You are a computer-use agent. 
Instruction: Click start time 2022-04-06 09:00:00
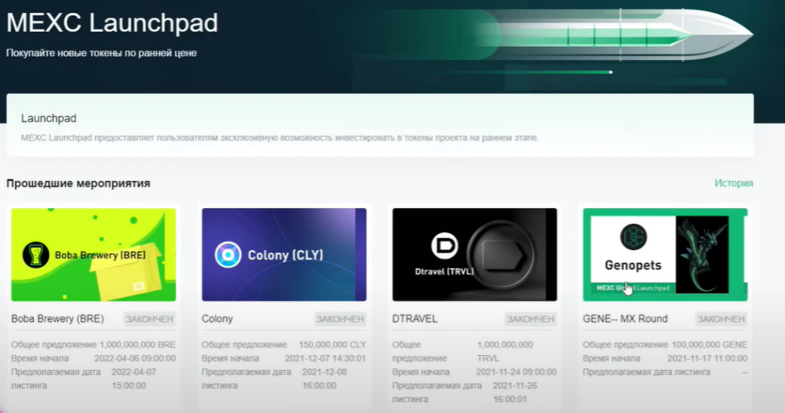135,358
